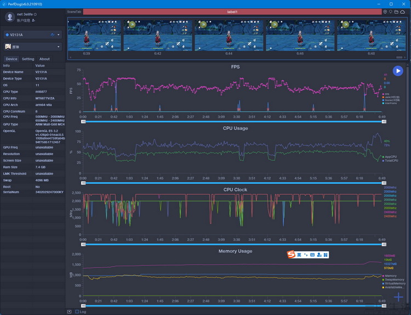The width and height of the screenshot is (411, 315).
Task: Open the folder icon in top toolbar
Action: click(x=396, y=12)
